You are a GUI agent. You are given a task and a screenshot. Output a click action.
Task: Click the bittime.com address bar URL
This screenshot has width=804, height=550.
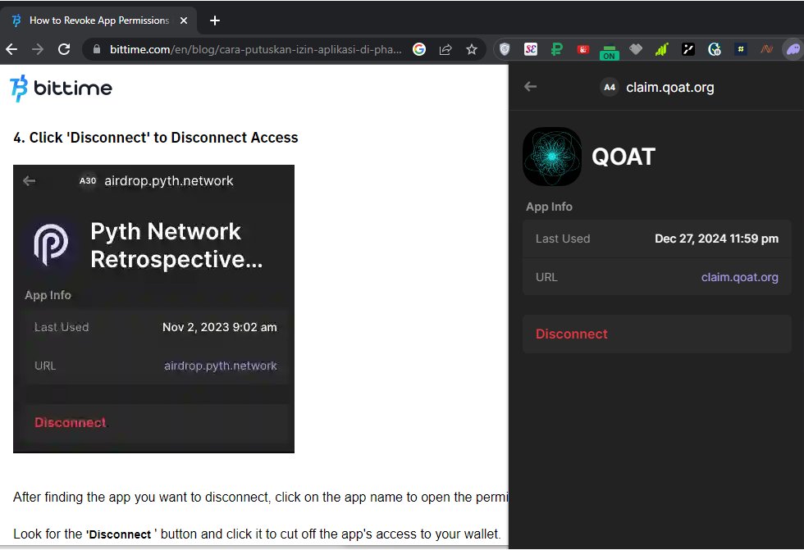click(255, 49)
